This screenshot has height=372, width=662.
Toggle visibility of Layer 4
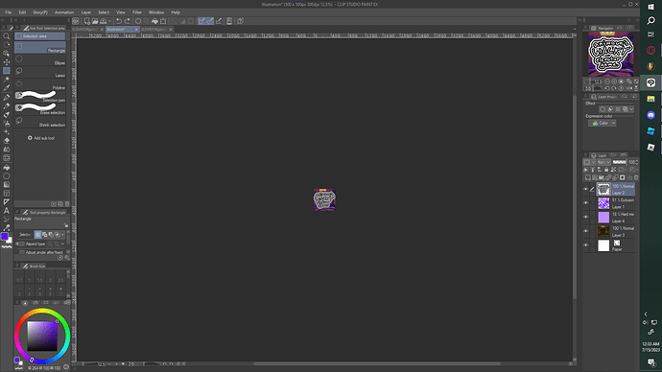585,218
